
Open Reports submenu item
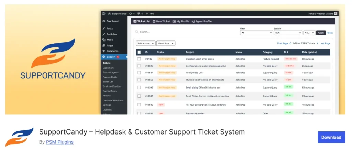click(x=107, y=96)
